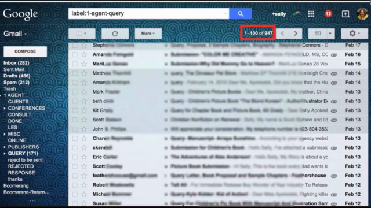Go to older messages arrow
This screenshot has width=371, height=208.
[296, 34]
